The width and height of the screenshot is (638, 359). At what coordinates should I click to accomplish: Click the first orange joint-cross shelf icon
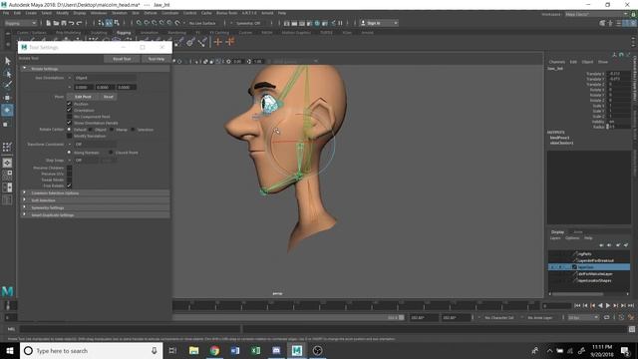tap(218, 42)
